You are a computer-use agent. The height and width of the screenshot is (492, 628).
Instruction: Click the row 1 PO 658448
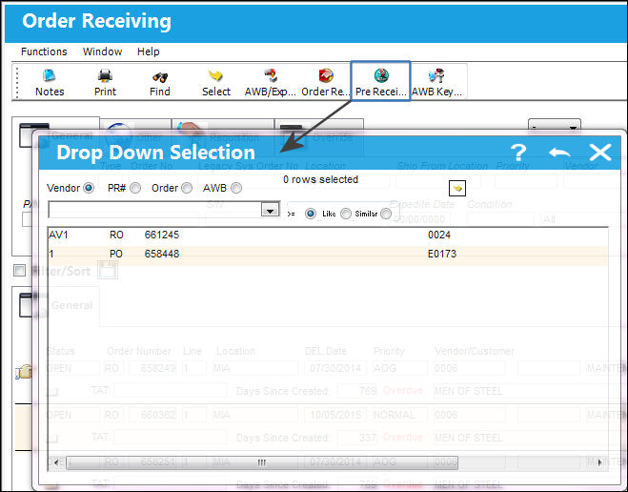click(328, 254)
